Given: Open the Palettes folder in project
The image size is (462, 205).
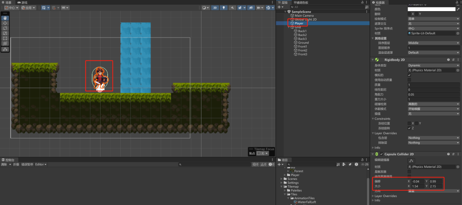Looking at the screenshot, I should click(x=297, y=190).
